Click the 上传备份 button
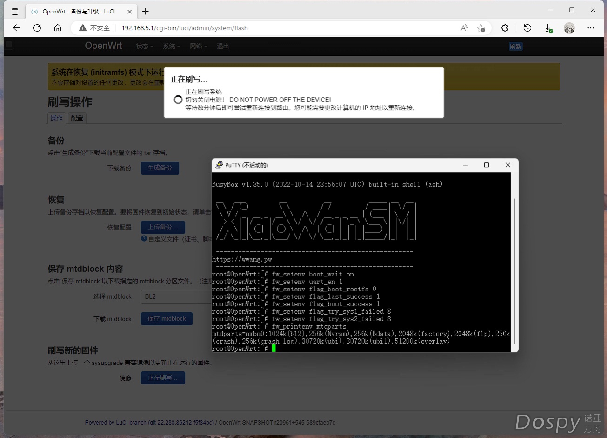 (x=163, y=227)
